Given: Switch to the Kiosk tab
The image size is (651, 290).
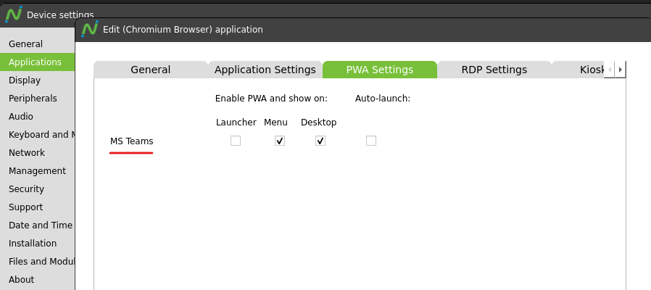Looking at the screenshot, I should (578, 70).
